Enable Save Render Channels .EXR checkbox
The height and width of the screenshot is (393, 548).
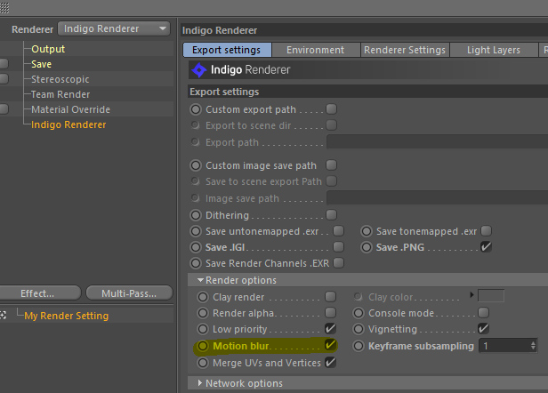tap(338, 262)
